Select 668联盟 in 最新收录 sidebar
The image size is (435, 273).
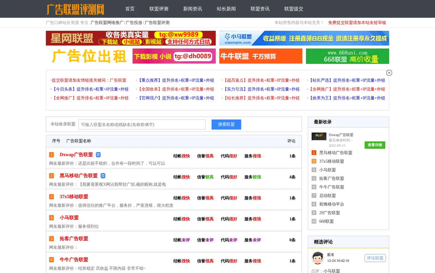(x=326, y=222)
